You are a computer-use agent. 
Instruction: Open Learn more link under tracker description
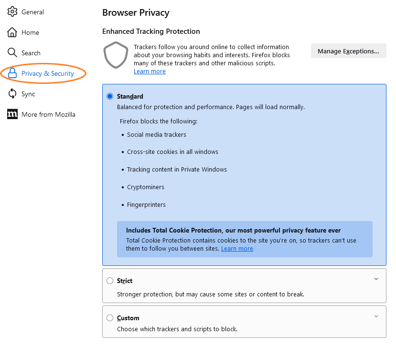pos(150,71)
